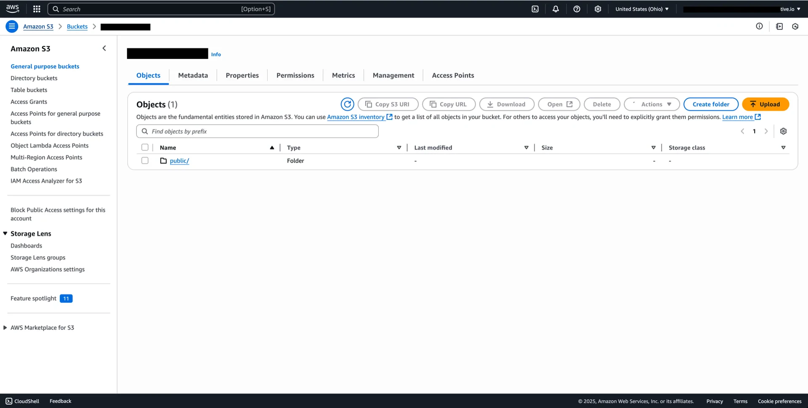Launch CloudShell from the top bar icon

[535, 9]
